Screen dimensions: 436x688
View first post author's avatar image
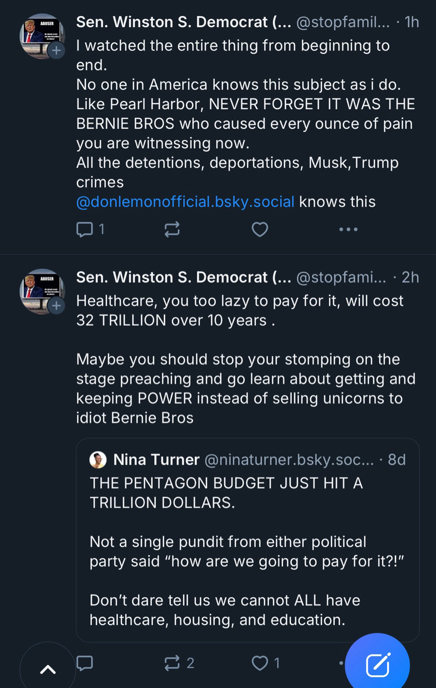pyautogui.click(x=42, y=36)
